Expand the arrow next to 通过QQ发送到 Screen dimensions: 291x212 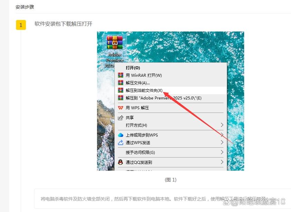pyautogui.click(x=222, y=162)
